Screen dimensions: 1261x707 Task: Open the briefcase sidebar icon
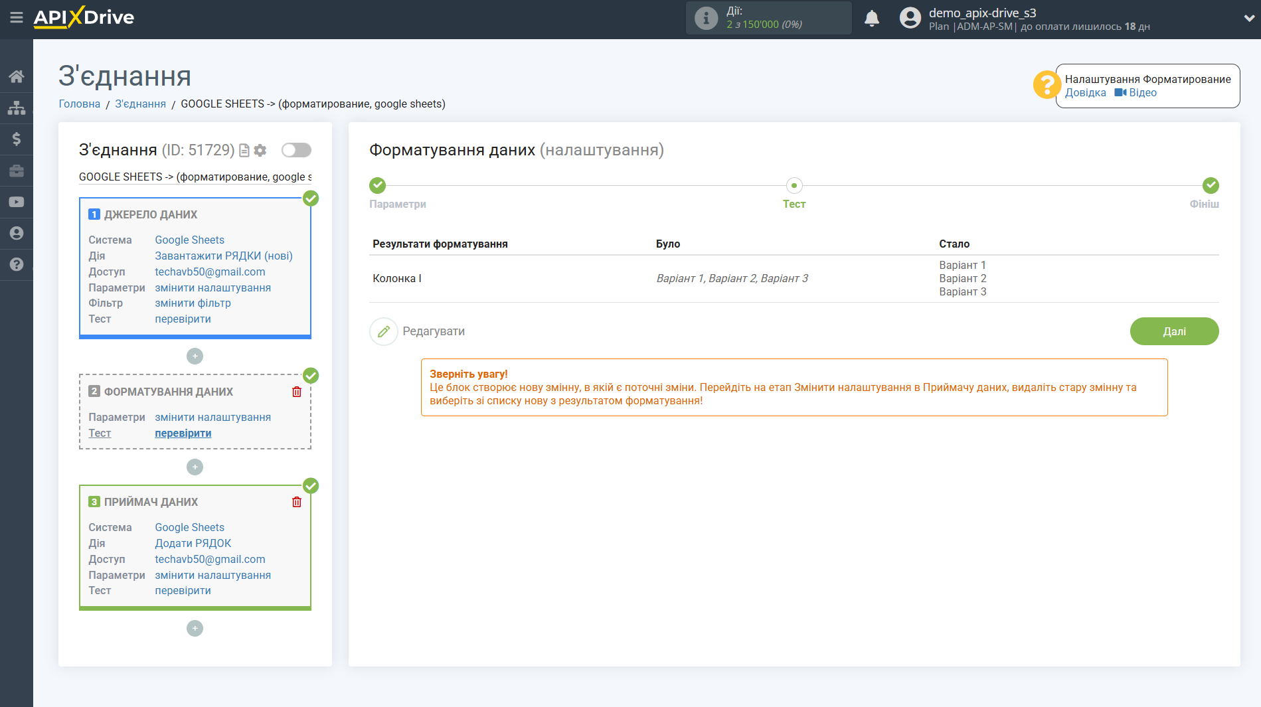point(17,171)
